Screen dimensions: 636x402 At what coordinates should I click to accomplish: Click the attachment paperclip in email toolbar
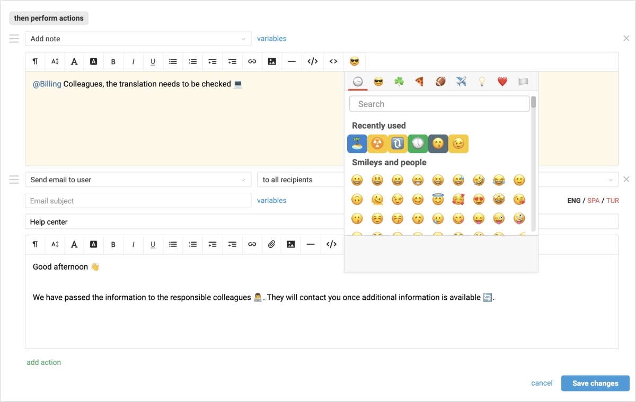pos(271,244)
